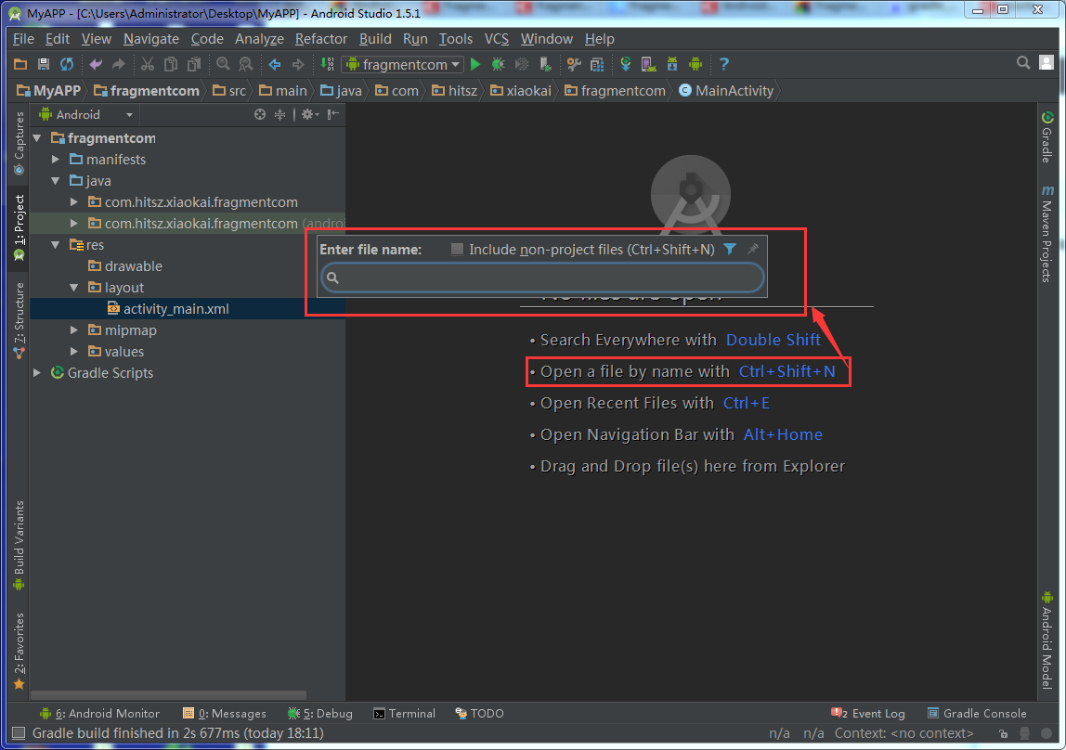Click the Cut scissors icon
The image size is (1066, 750).
click(x=147, y=64)
